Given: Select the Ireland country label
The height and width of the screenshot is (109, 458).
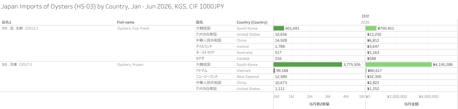Looking at the screenshot, I should click(243, 46).
